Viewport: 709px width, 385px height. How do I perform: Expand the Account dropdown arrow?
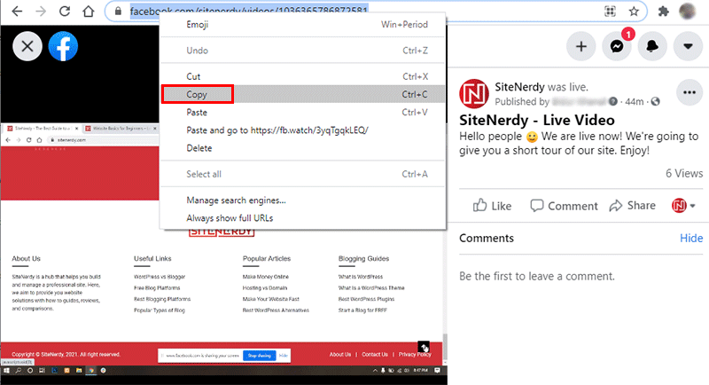[688, 46]
